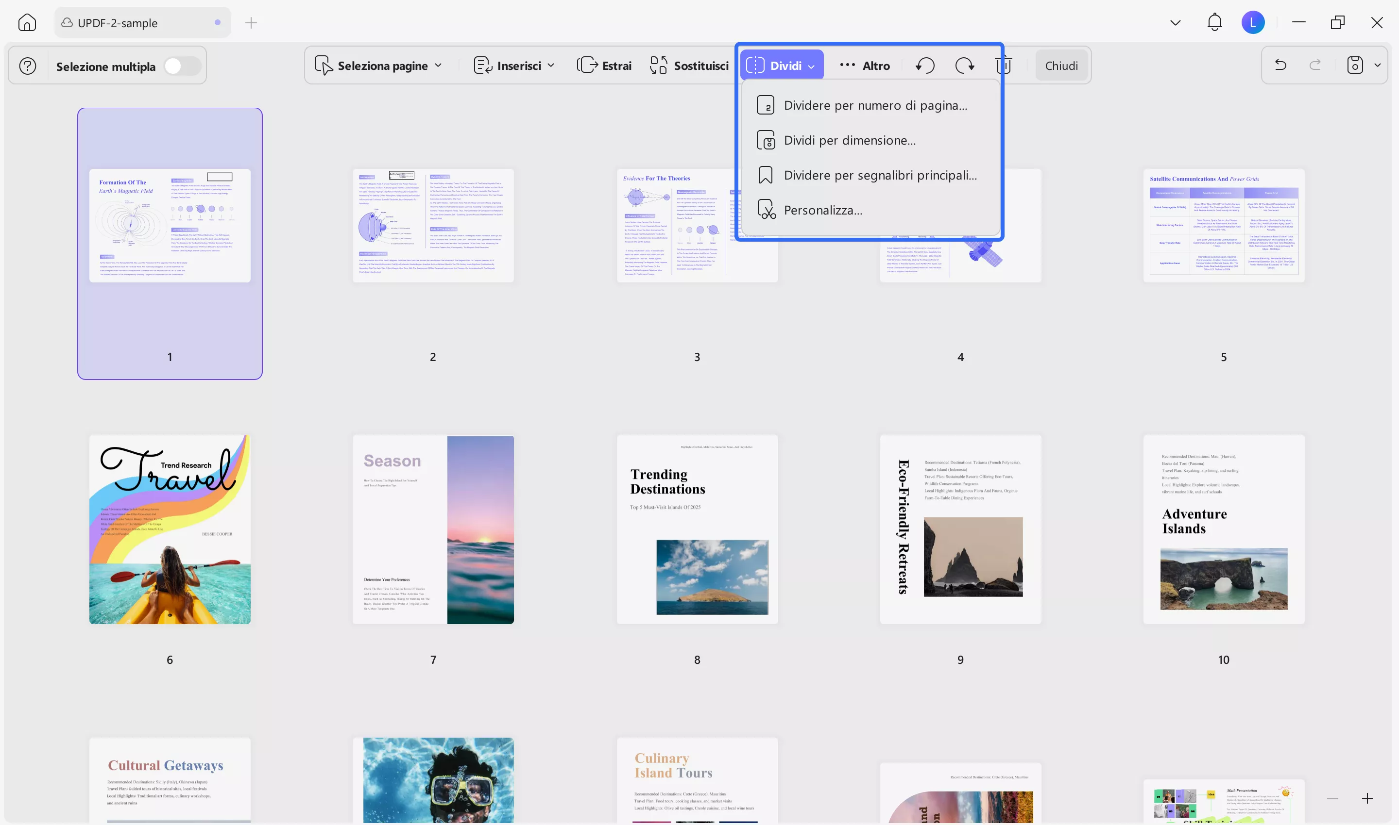Viewport: 1399px width, 825px height.
Task: Select Dividi per dimensione option
Action: (x=849, y=140)
